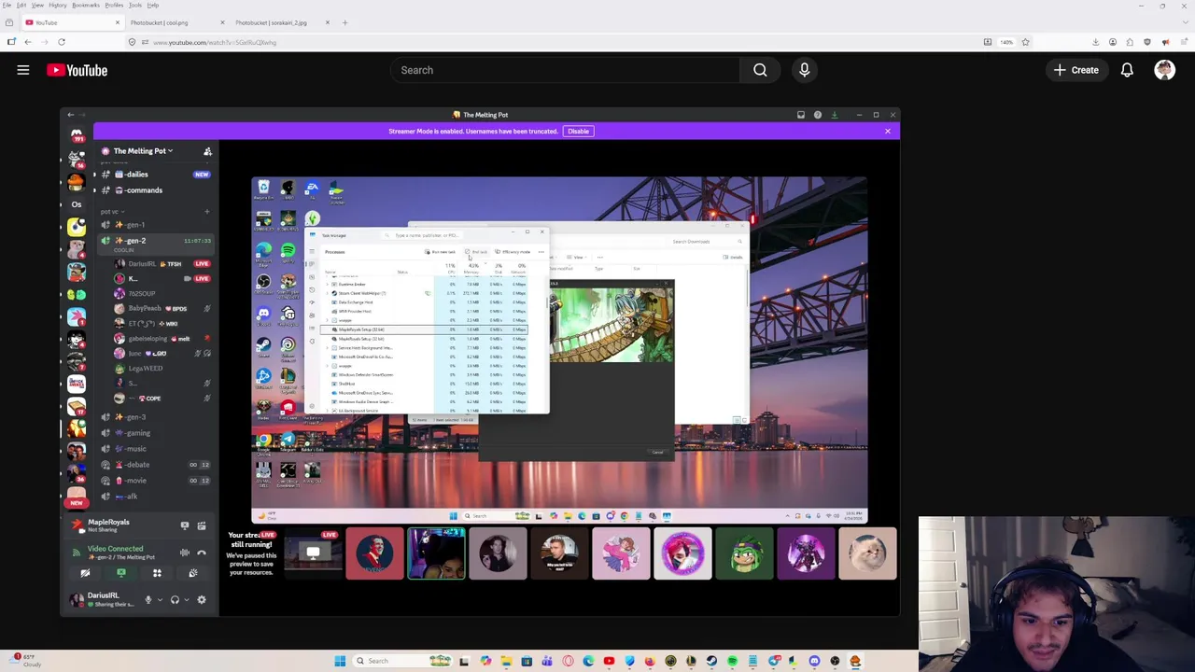This screenshot has height=672, width=1195.
Task: Open the browser History menu
Action: tap(57, 5)
